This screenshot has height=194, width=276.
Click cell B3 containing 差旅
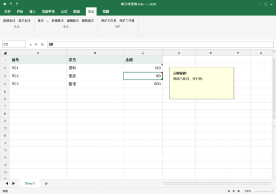[x=95, y=76]
